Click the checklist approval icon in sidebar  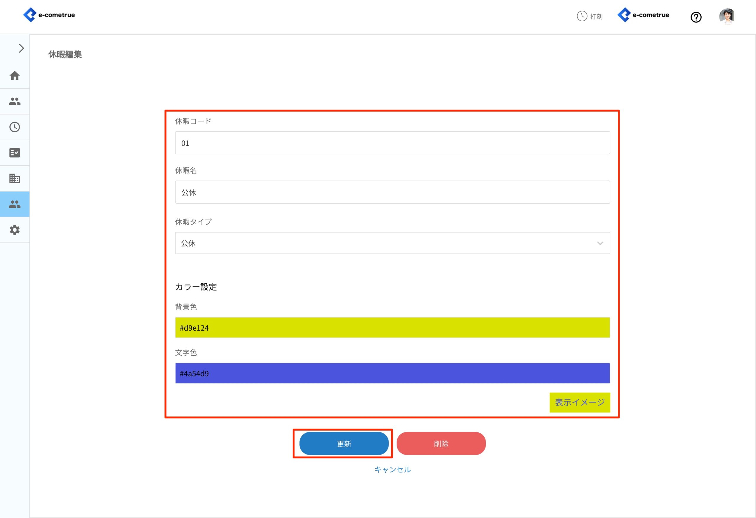tap(15, 153)
